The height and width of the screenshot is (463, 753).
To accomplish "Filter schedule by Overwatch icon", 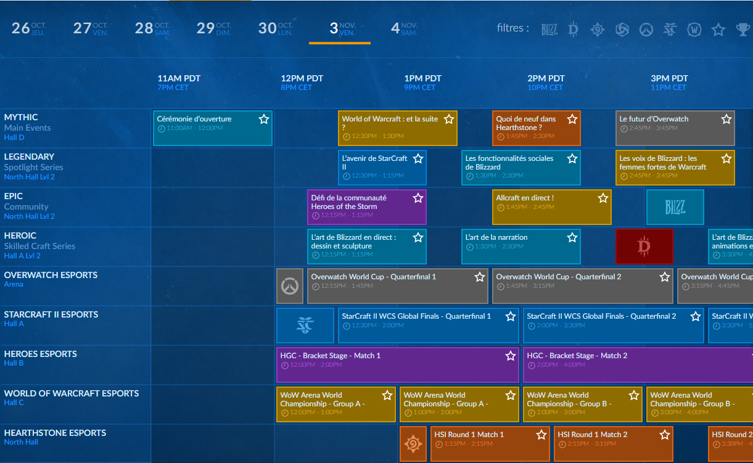I will [646, 29].
